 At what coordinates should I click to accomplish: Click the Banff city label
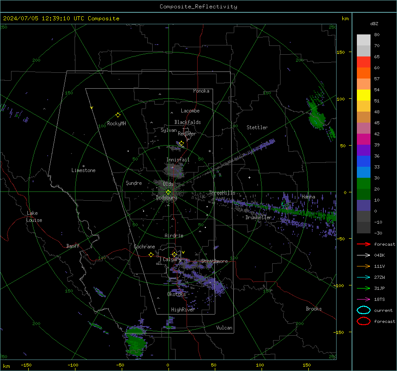73,246
